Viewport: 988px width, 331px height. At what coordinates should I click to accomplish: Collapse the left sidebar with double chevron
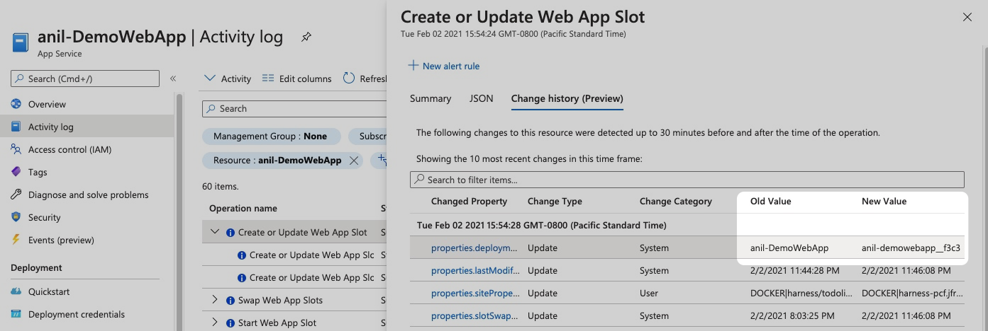pos(173,79)
